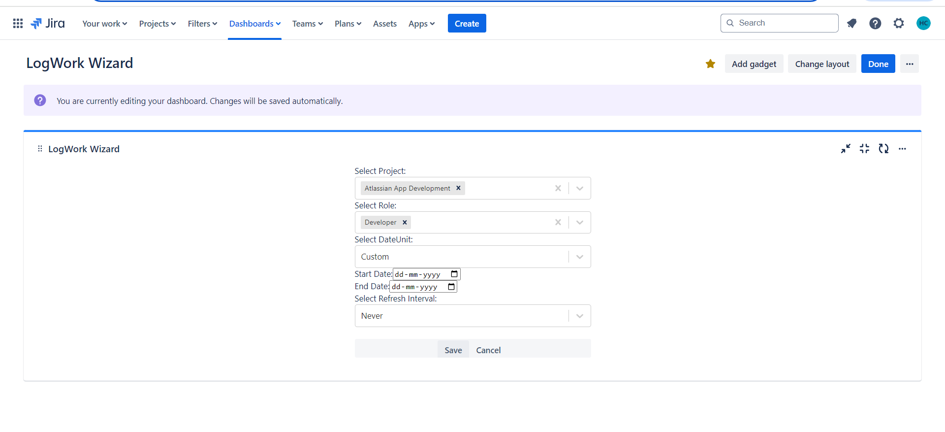This screenshot has width=945, height=432.
Task: Click the Add gadget button
Action: coord(754,64)
